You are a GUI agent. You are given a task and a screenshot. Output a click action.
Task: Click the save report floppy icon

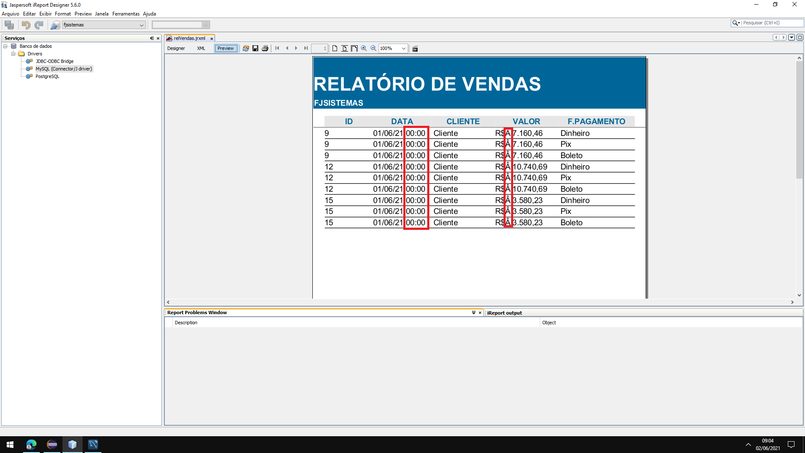[x=255, y=48]
